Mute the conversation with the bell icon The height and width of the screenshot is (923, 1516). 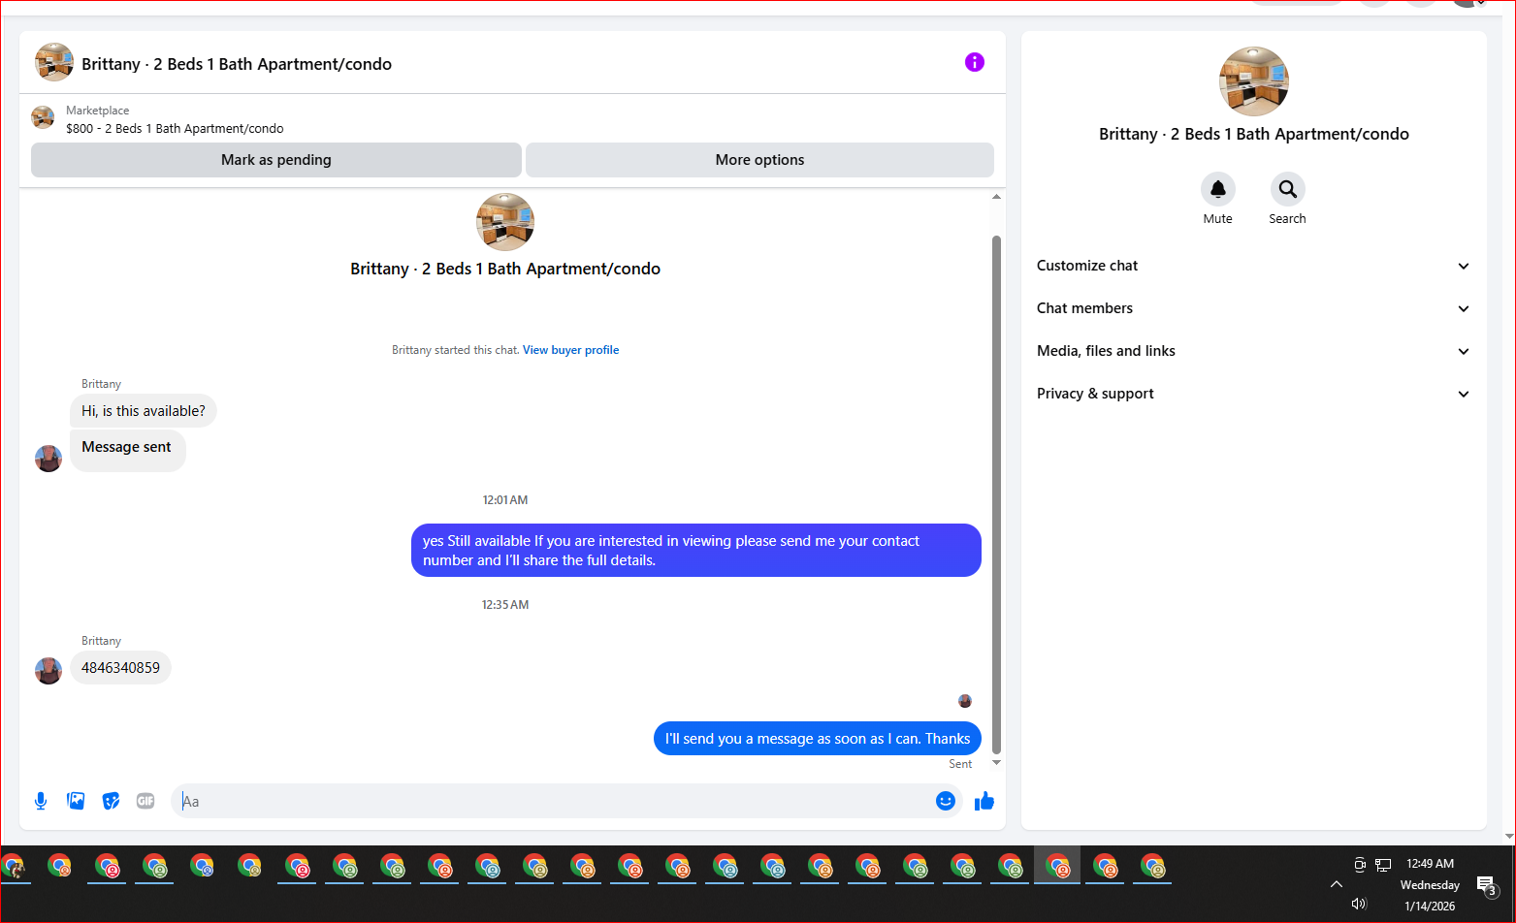[x=1218, y=189]
